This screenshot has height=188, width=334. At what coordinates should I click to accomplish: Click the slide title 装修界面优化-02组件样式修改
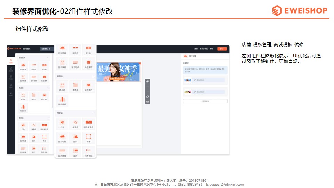(63, 11)
